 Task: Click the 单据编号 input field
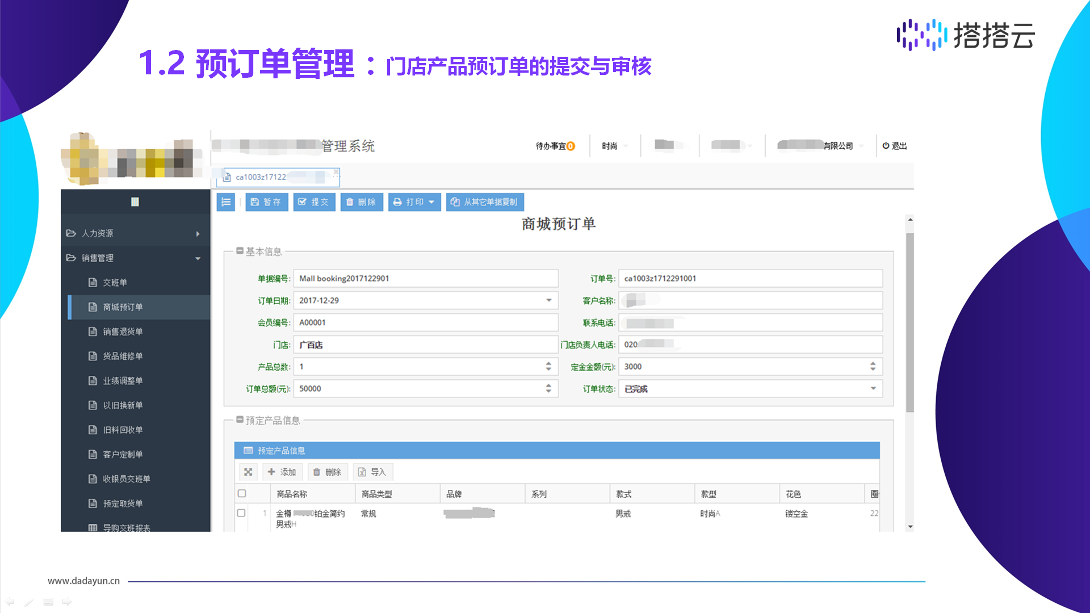pos(426,279)
